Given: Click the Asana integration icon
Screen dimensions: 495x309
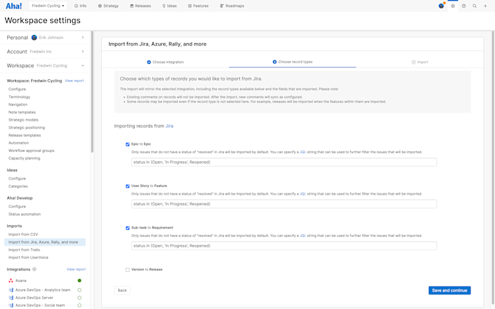Looking at the screenshot, I should pyautogui.click(x=11, y=281).
